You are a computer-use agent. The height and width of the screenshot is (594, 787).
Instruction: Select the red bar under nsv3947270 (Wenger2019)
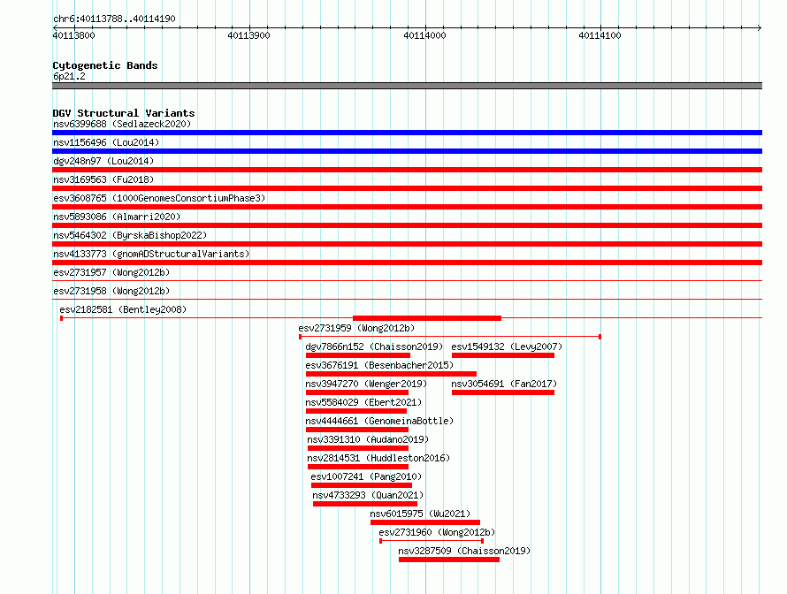[x=357, y=392]
